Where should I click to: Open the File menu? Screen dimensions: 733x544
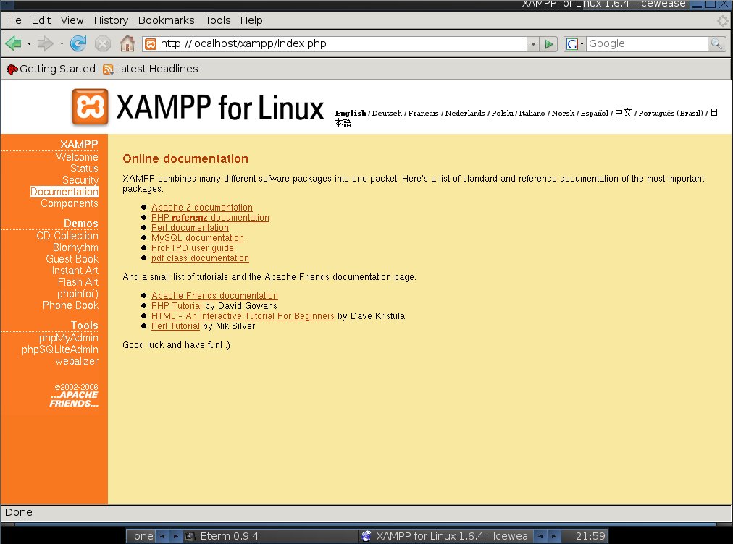13,20
